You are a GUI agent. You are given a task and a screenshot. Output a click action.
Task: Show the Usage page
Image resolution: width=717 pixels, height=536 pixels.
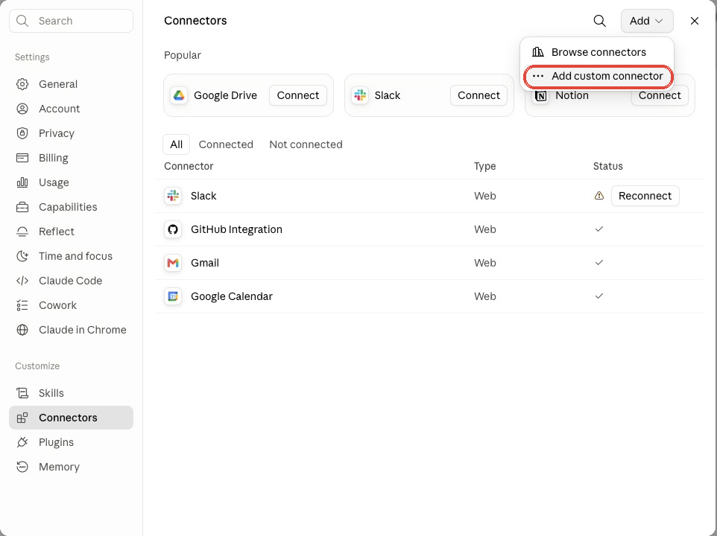[x=71, y=182]
